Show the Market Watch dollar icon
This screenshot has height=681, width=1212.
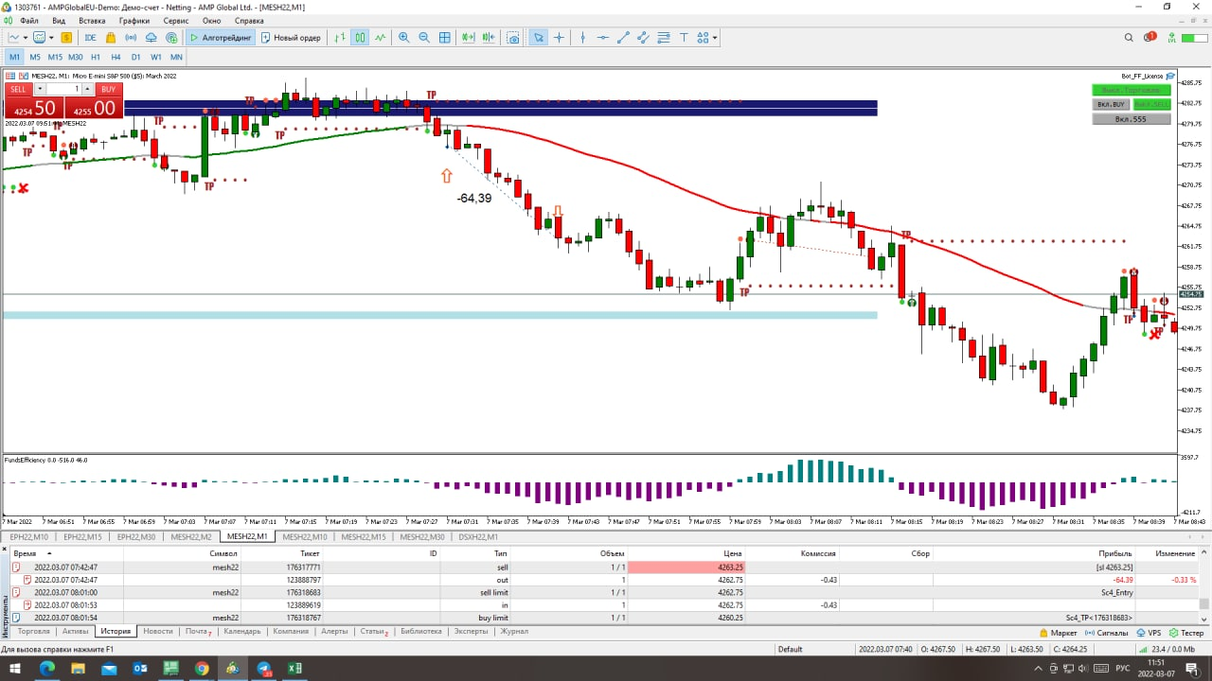(66, 38)
